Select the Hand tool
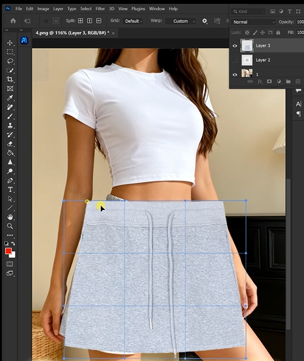Image resolution: width=304 pixels, height=361 pixels. [10, 217]
